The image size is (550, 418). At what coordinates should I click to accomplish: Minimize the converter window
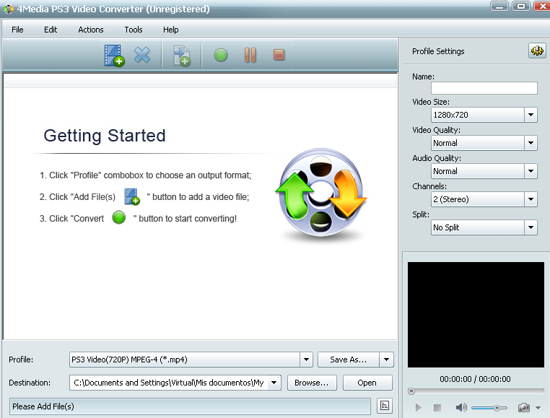point(499,6)
